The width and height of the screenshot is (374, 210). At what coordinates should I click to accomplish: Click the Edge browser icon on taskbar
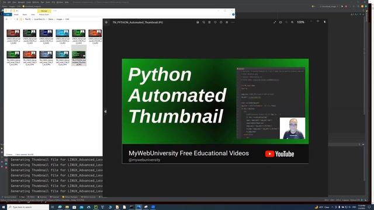(60, 207)
